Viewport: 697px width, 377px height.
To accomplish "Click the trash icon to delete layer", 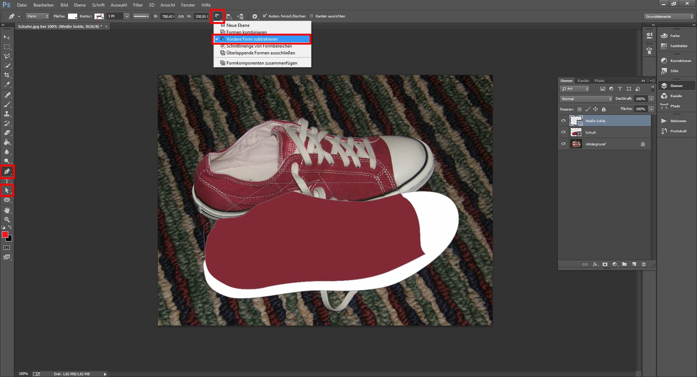I will (644, 264).
